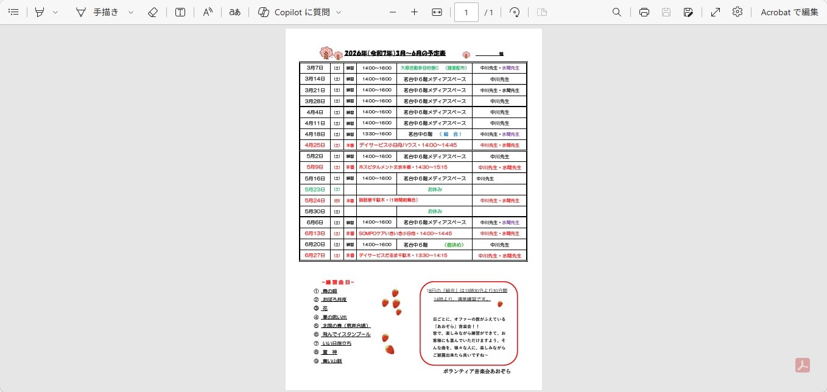The height and width of the screenshot is (392, 827).
Task: Click the Acrobat で編集 button
Action: (x=789, y=12)
